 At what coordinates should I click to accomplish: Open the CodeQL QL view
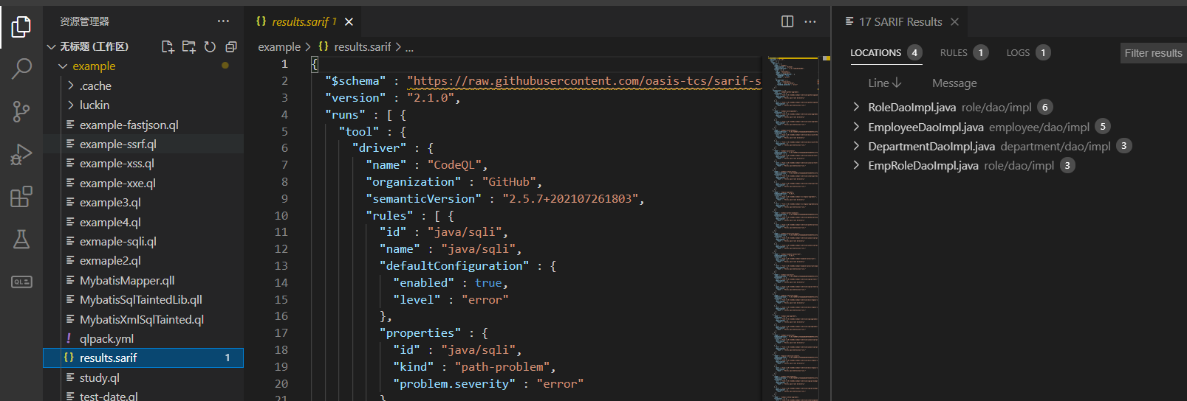tap(21, 282)
